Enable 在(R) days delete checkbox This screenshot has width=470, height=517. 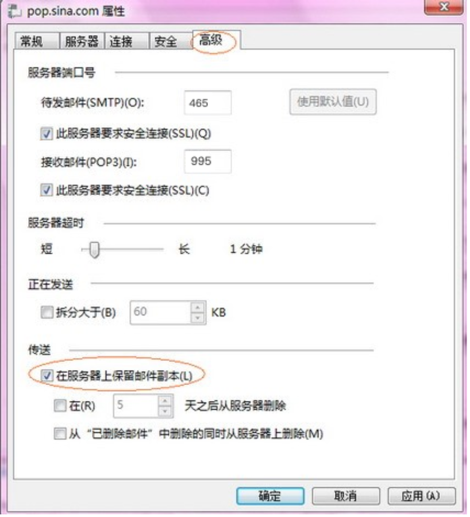[x=60, y=406]
